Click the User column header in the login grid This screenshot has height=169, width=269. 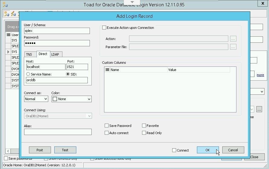15,35
